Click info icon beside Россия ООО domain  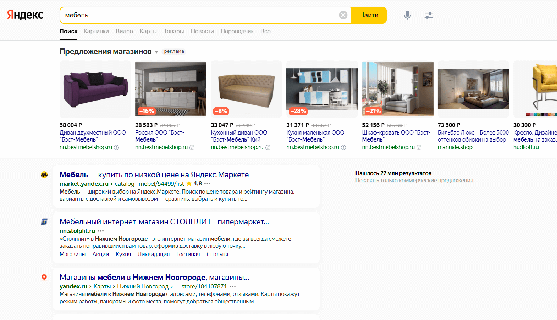click(x=192, y=148)
